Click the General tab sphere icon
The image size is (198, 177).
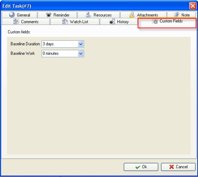[12, 15]
